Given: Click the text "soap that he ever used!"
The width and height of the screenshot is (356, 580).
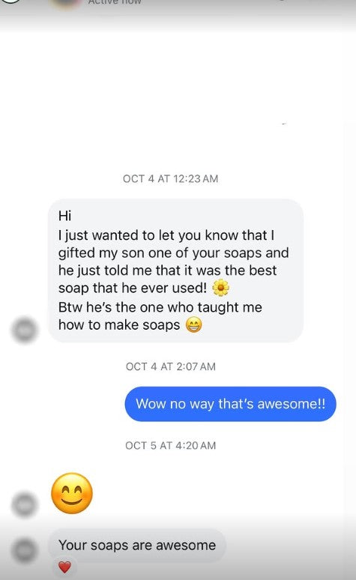Looking at the screenshot, I should (133, 288).
